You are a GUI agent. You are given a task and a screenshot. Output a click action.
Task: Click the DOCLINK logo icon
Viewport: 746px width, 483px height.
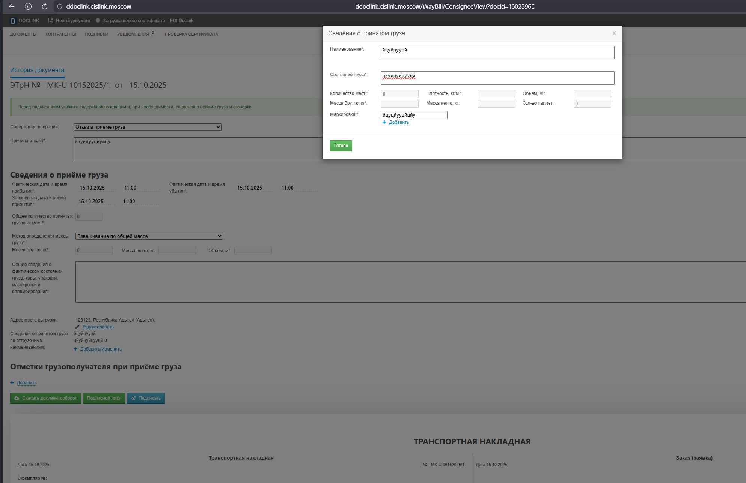[13, 21]
